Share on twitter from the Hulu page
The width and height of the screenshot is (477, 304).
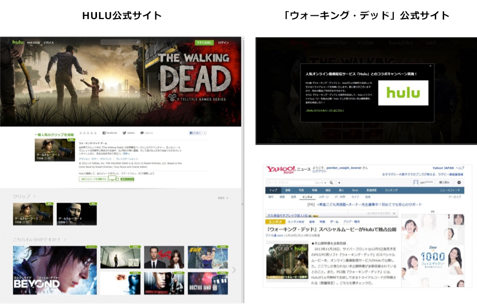tap(129, 133)
